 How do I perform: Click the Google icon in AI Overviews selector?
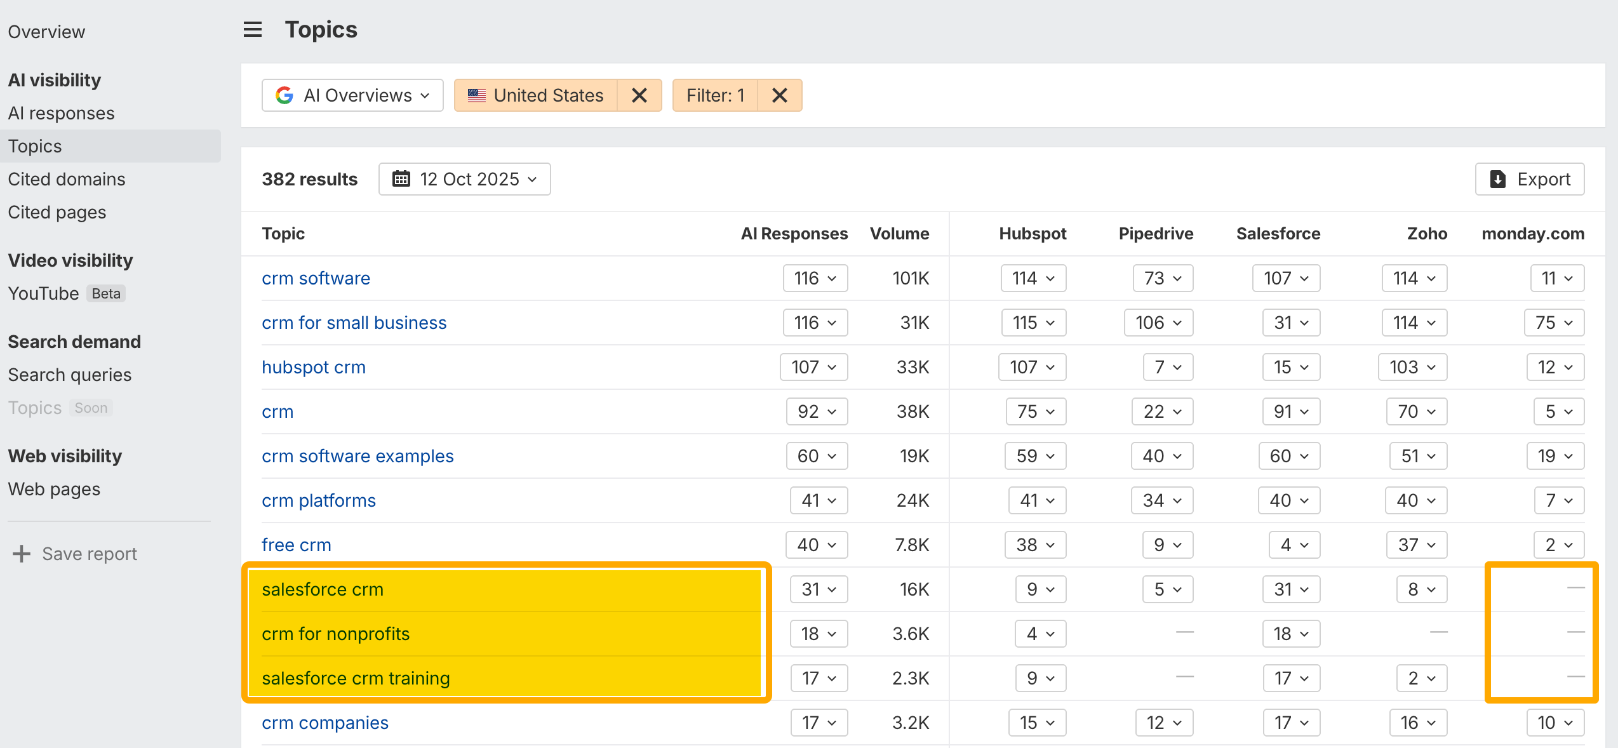point(284,95)
